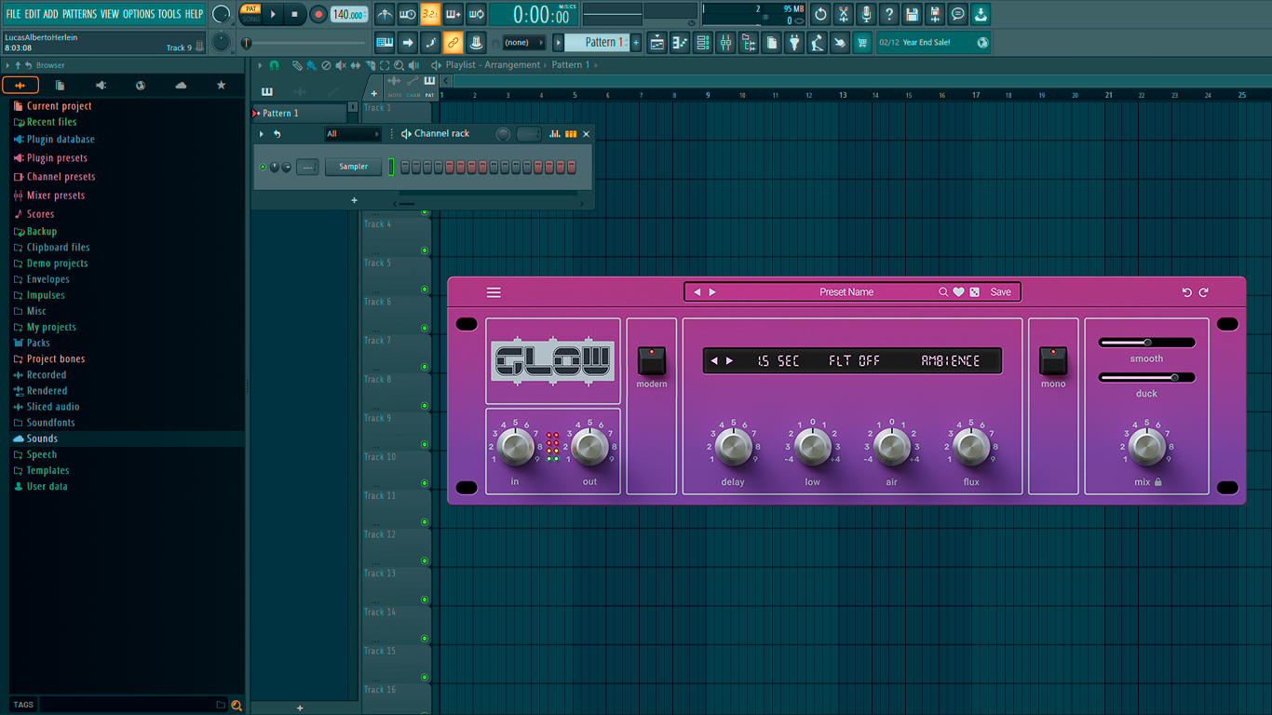Toggle the playlist snap magnet icon
This screenshot has height=715, width=1272.
274,65
